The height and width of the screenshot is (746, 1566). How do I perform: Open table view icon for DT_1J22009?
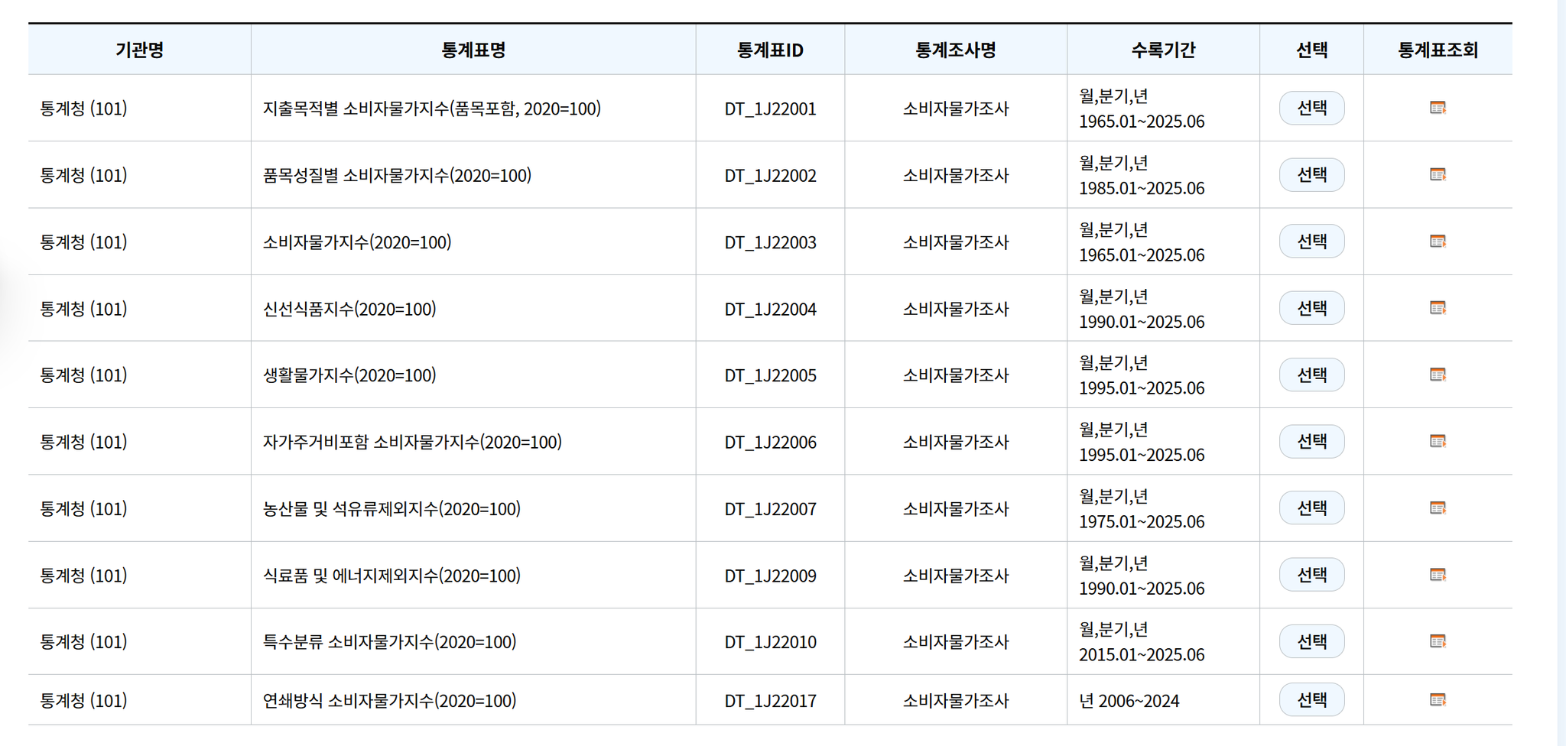coord(1438,575)
